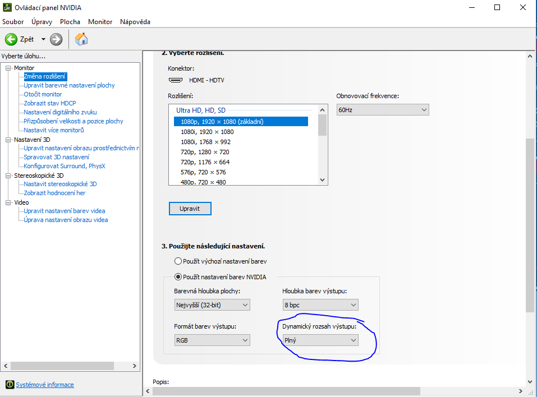Viewport: 537px width, 397px height.
Task: Open Upravit barevné nastavení plochy
Action: click(x=69, y=85)
